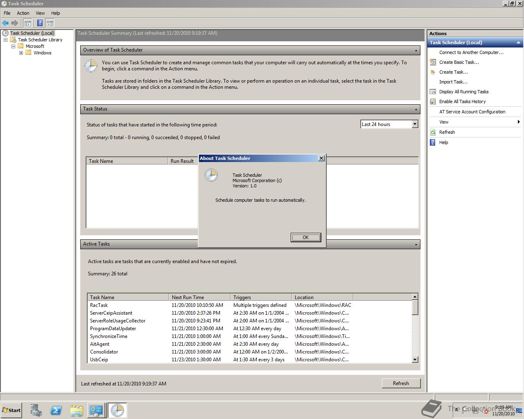Collapse the Task Status section
Viewport: 524px width, 419px height.
click(416, 109)
